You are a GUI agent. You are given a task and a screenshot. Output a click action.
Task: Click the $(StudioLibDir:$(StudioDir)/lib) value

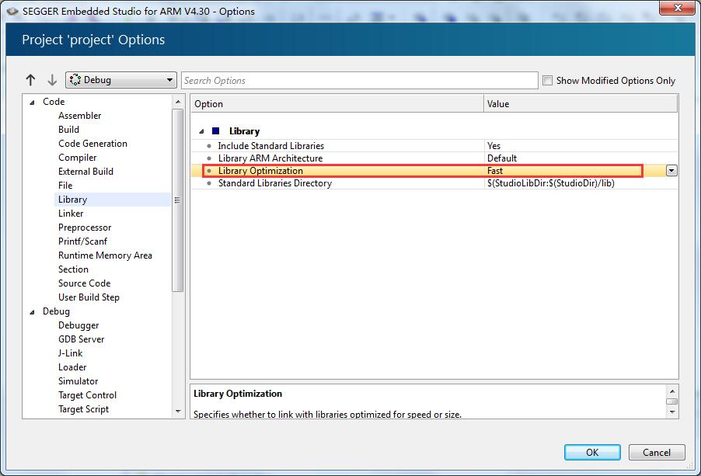(x=550, y=183)
